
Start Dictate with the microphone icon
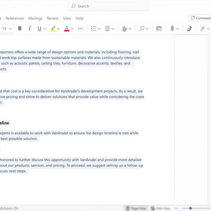[172, 28]
